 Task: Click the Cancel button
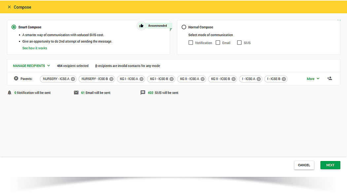pyautogui.click(x=304, y=165)
